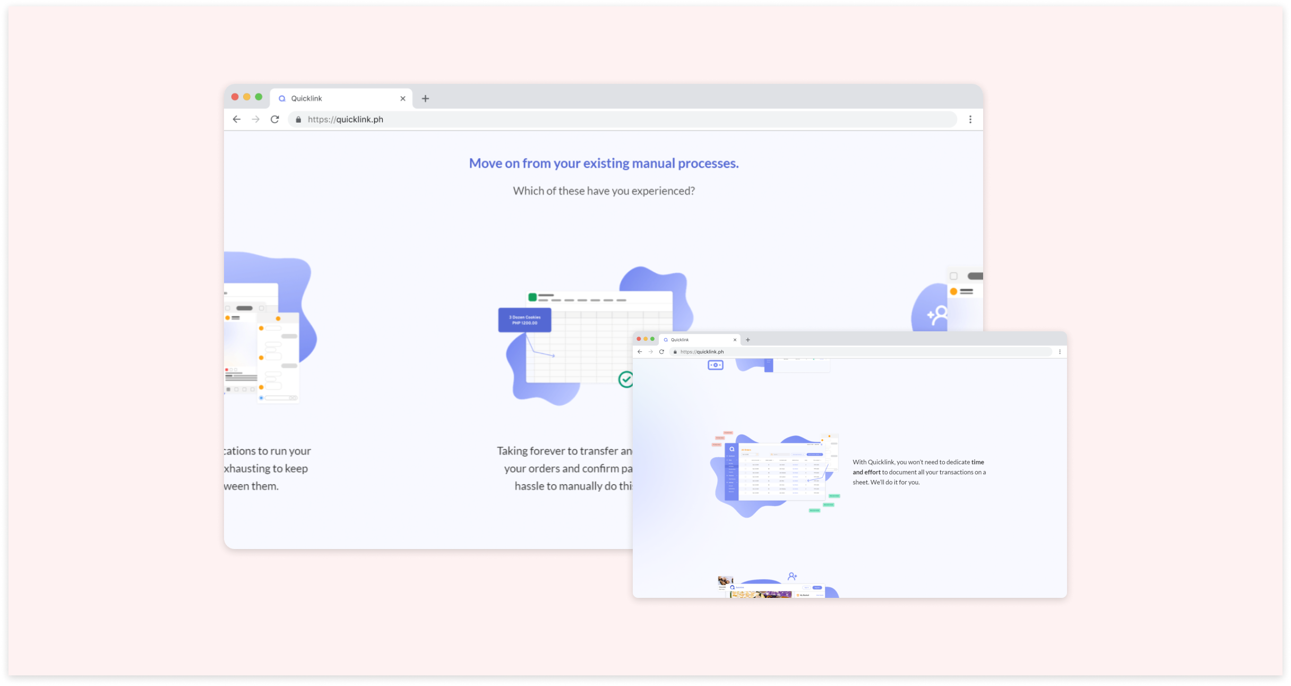Open new tab in large browser window
This screenshot has height=686, width=1291.
pyautogui.click(x=425, y=99)
